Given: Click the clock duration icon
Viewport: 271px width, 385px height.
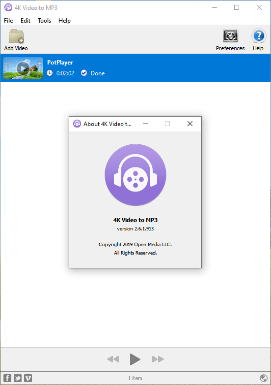Looking at the screenshot, I should (x=50, y=73).
